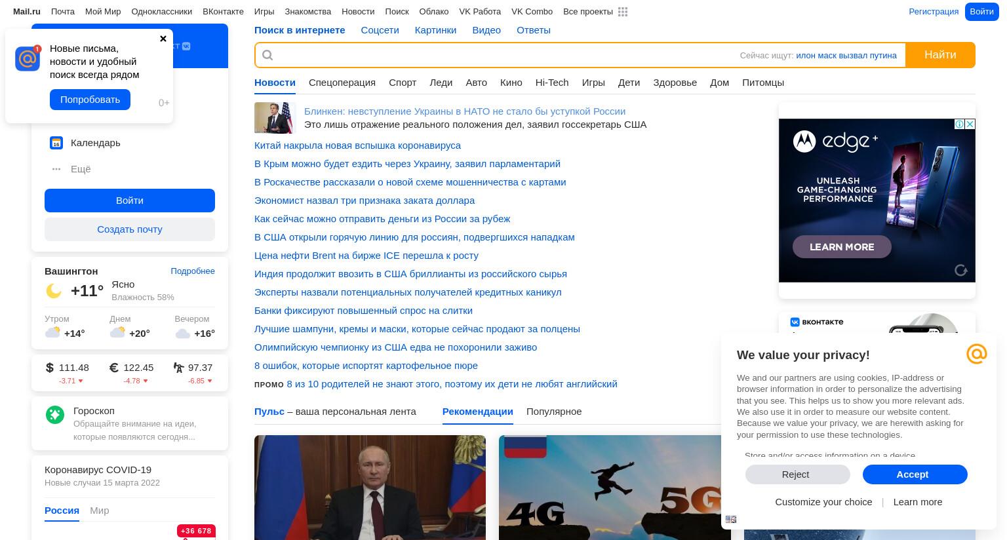1007x540 pixels.
Task: Open the all projects grid icon
Action: (623, 12)
